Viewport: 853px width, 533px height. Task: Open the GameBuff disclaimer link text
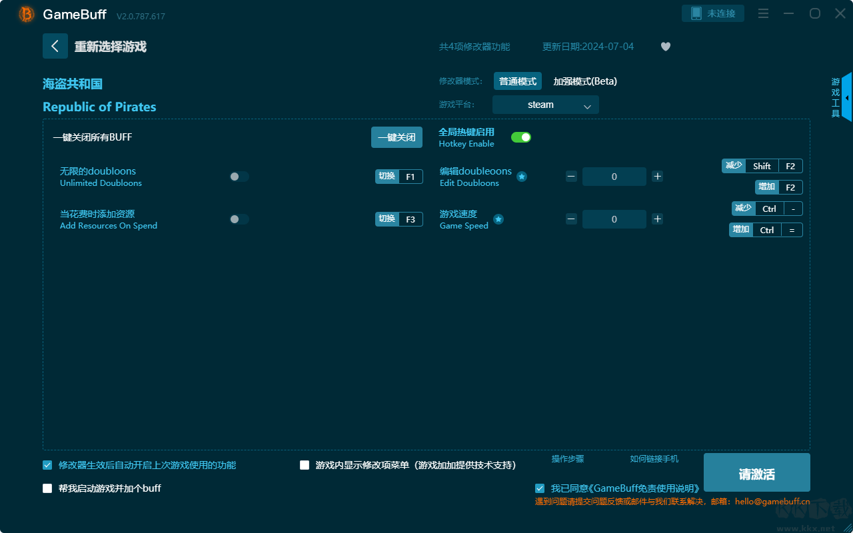[625, 488]
